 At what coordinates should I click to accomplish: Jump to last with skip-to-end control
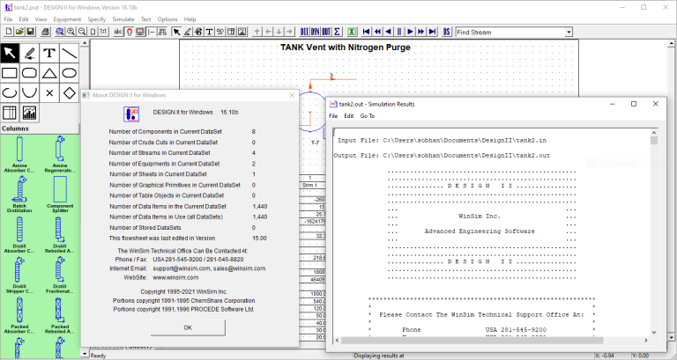[x=432, y=32]
